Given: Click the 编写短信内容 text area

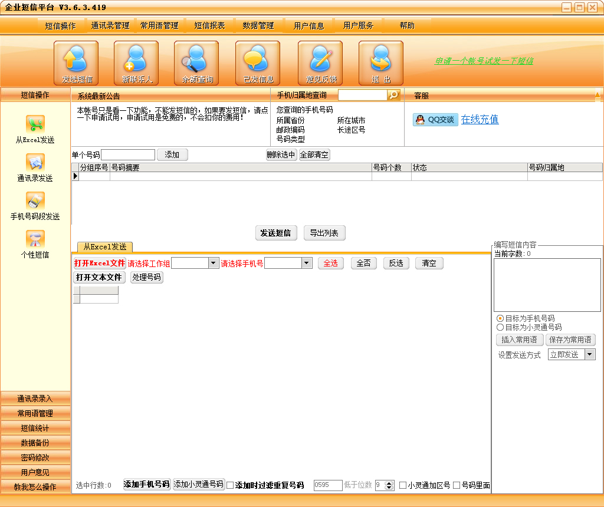Looking at the screenshot, I should coord(547,285).
